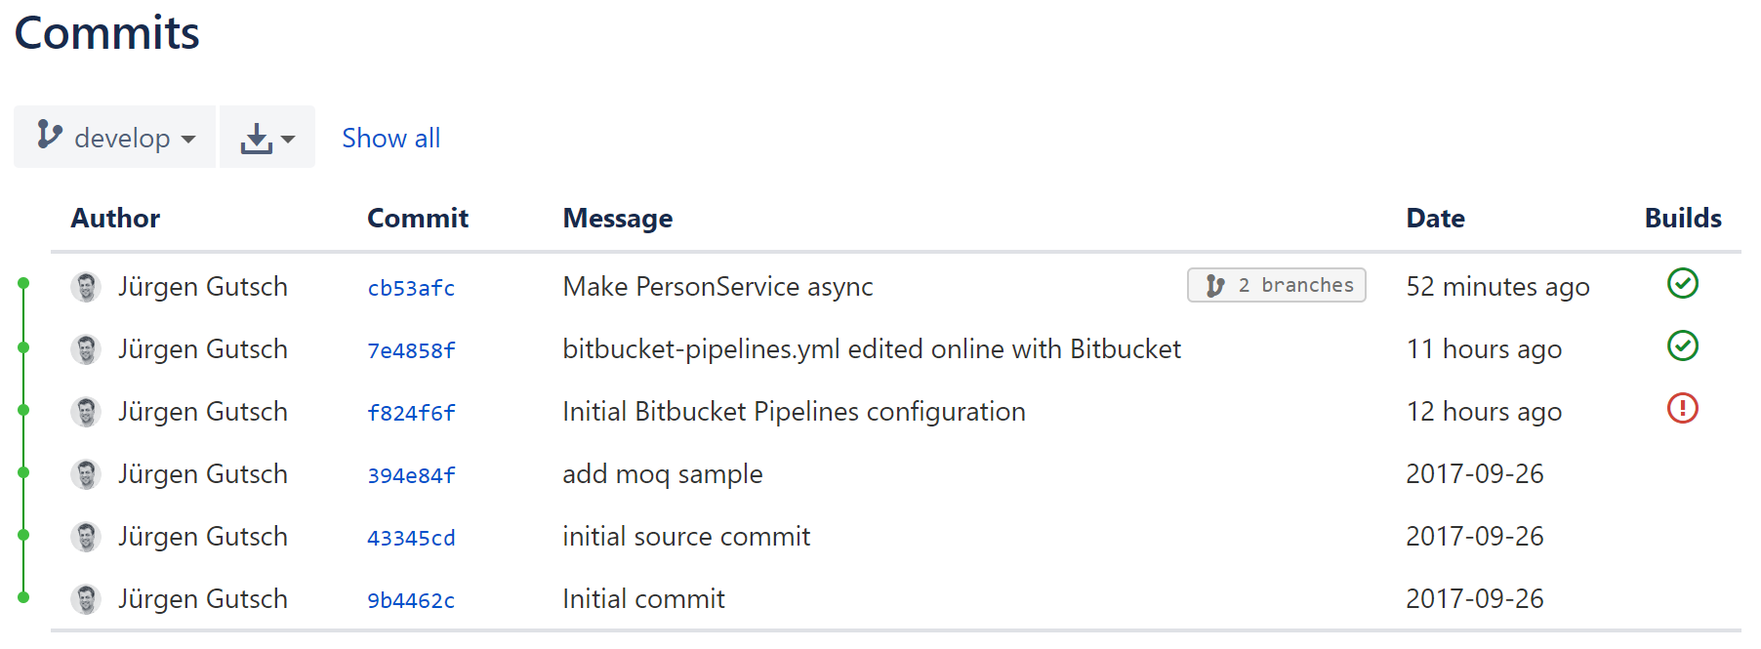Click the graph node dot for commit 43345cd
1761x649 pixels.
click(x=23, y=535)
